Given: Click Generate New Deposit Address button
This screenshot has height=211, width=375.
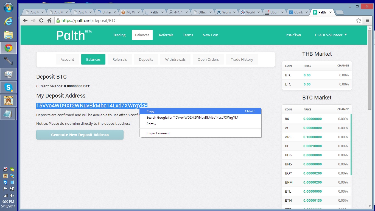Looking at the screenshot, I should 80,135.
